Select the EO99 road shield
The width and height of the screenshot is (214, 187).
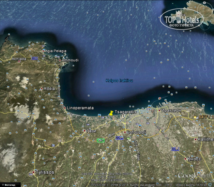tap(175, 149)
